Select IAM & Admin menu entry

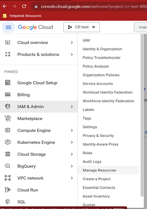coord(39,107)
